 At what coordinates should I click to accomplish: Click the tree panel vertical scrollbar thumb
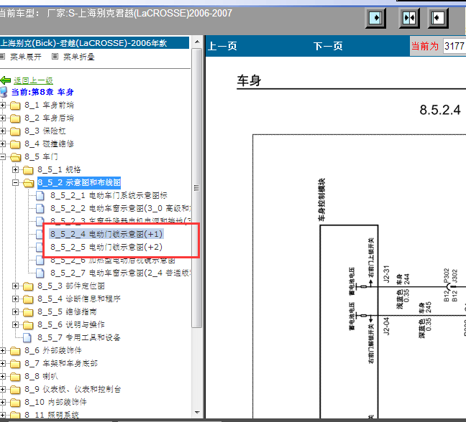(197, 188)
